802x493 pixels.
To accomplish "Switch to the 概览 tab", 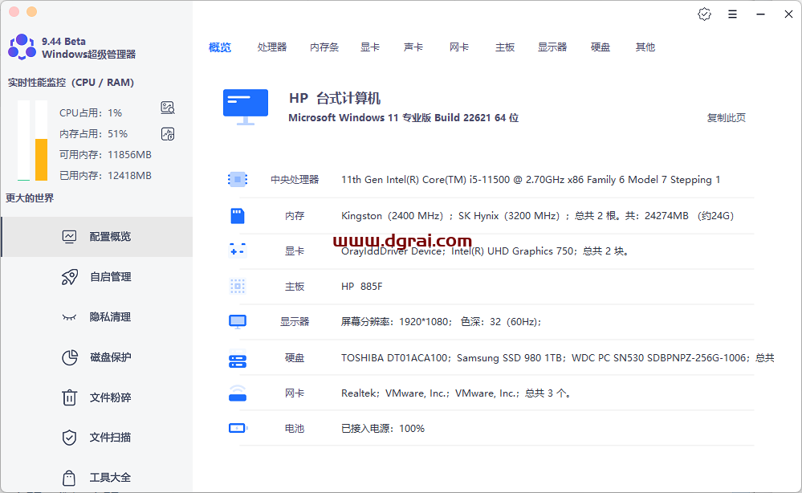I will (x=220, y=47).
